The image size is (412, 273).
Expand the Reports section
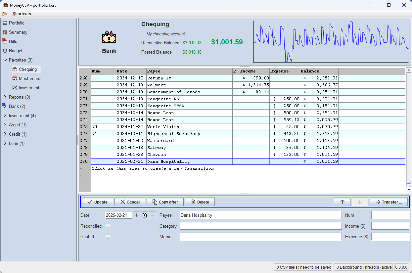(5, 97)
